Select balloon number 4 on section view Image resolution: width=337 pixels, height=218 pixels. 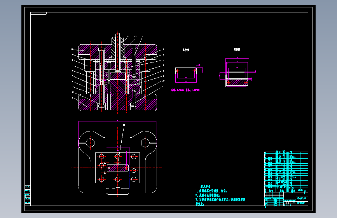(73, 81)
